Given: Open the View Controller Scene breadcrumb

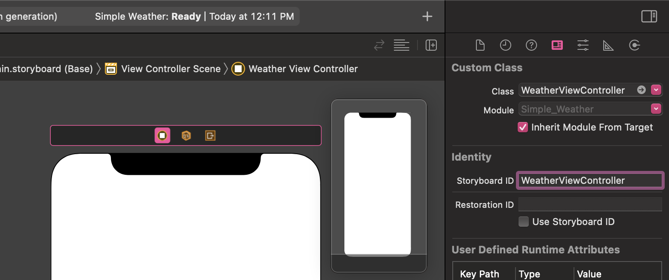Looking at the screenshot, I should click(171, 69).
